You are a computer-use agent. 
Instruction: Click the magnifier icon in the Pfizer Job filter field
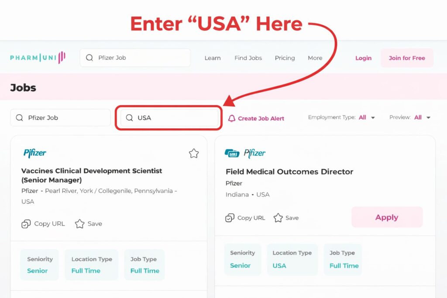pyautogui.click(x=19, y=118)
